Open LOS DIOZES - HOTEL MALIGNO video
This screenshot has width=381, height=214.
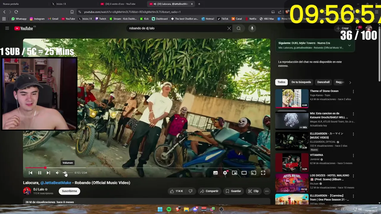292,183
